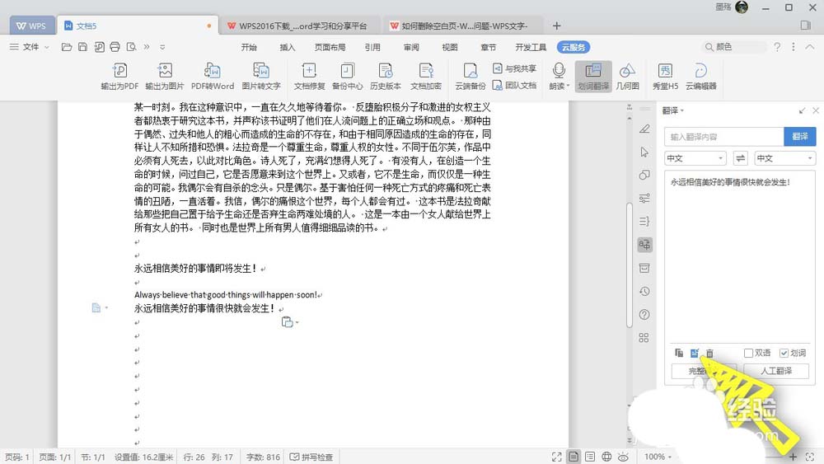824x464 pixels.
Task: Uncheck the 划词 checkbox
Action: [784, 353]
